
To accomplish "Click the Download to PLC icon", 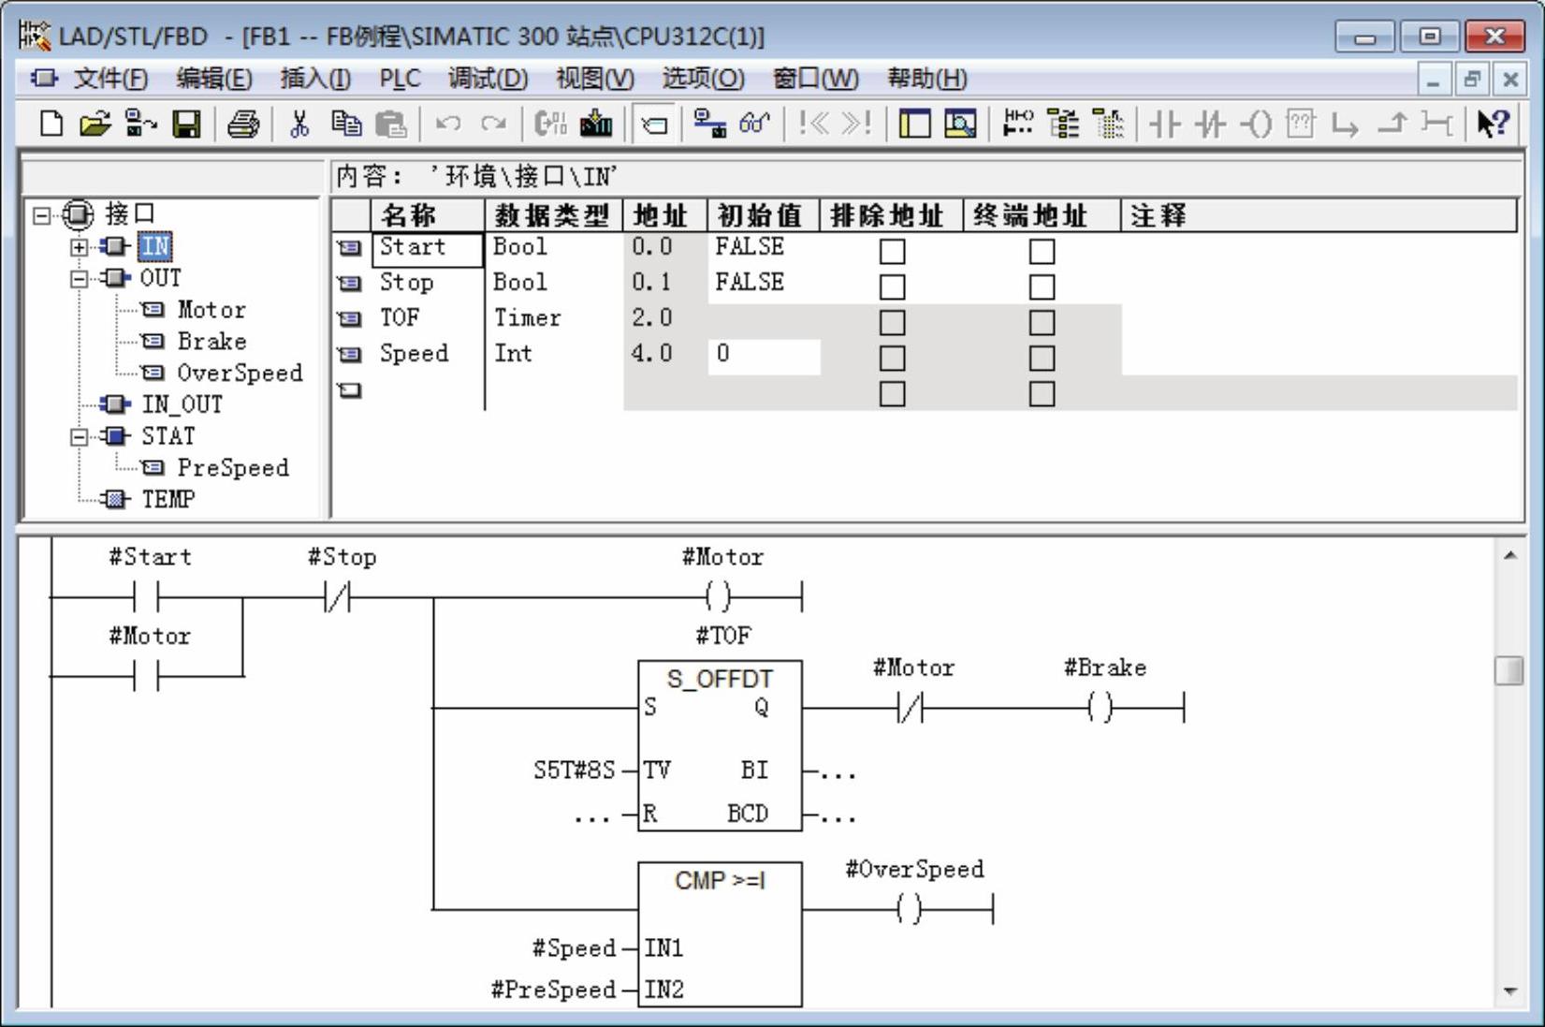I will [596, 124].
